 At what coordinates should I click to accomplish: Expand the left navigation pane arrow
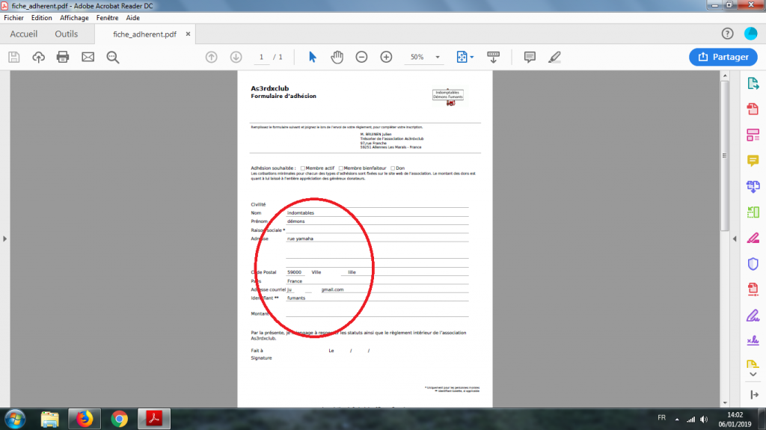click(5, 239)
